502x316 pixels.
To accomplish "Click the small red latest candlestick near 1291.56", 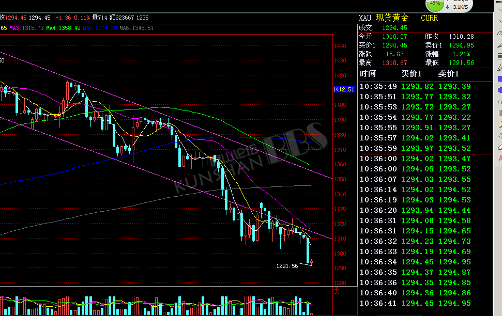I will point(312,262).
